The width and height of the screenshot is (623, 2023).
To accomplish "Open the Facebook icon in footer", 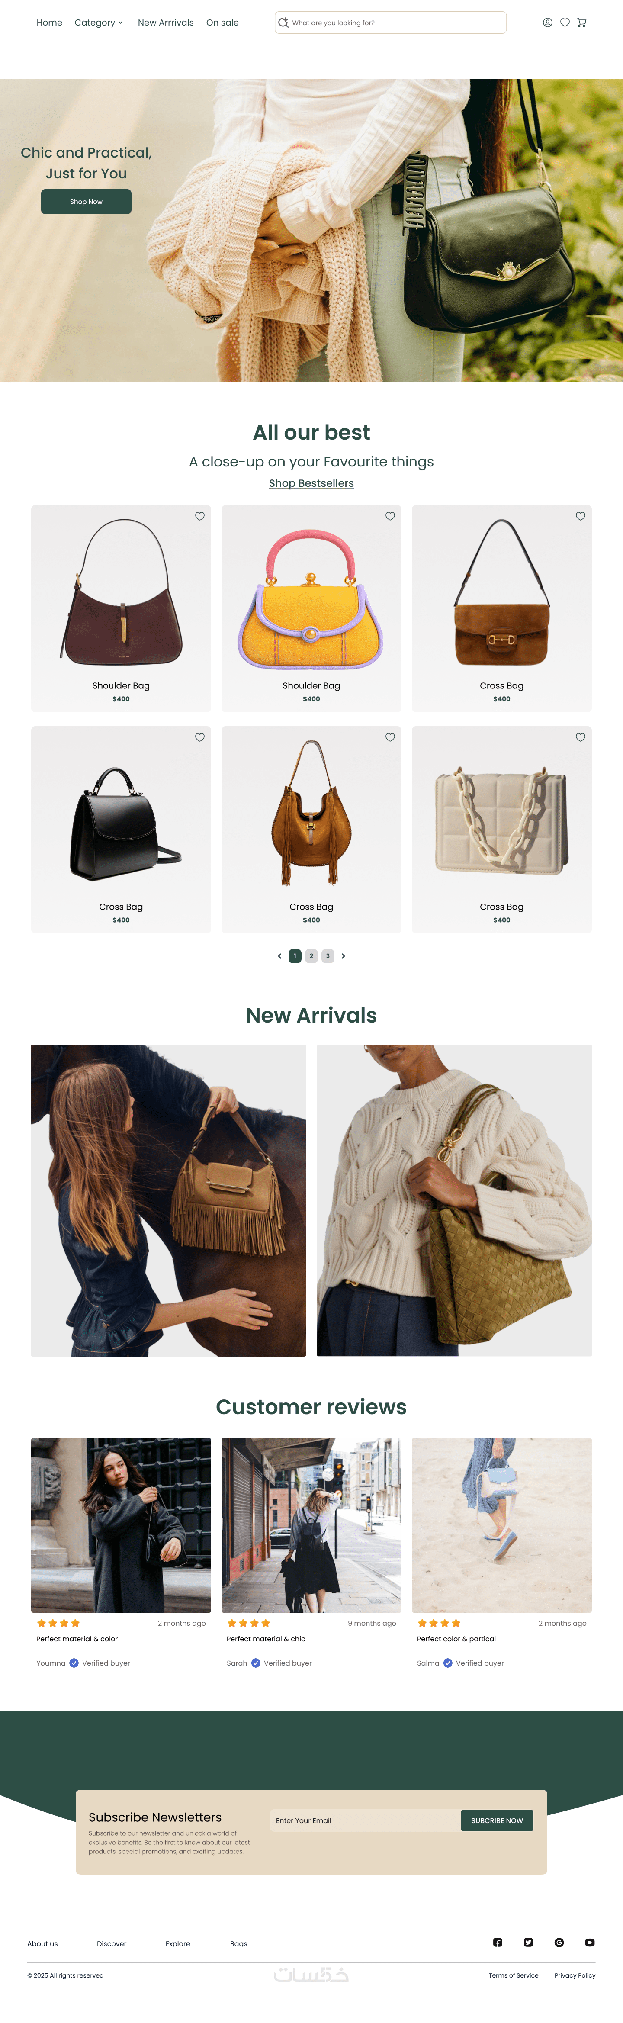I will [497, 1942].
